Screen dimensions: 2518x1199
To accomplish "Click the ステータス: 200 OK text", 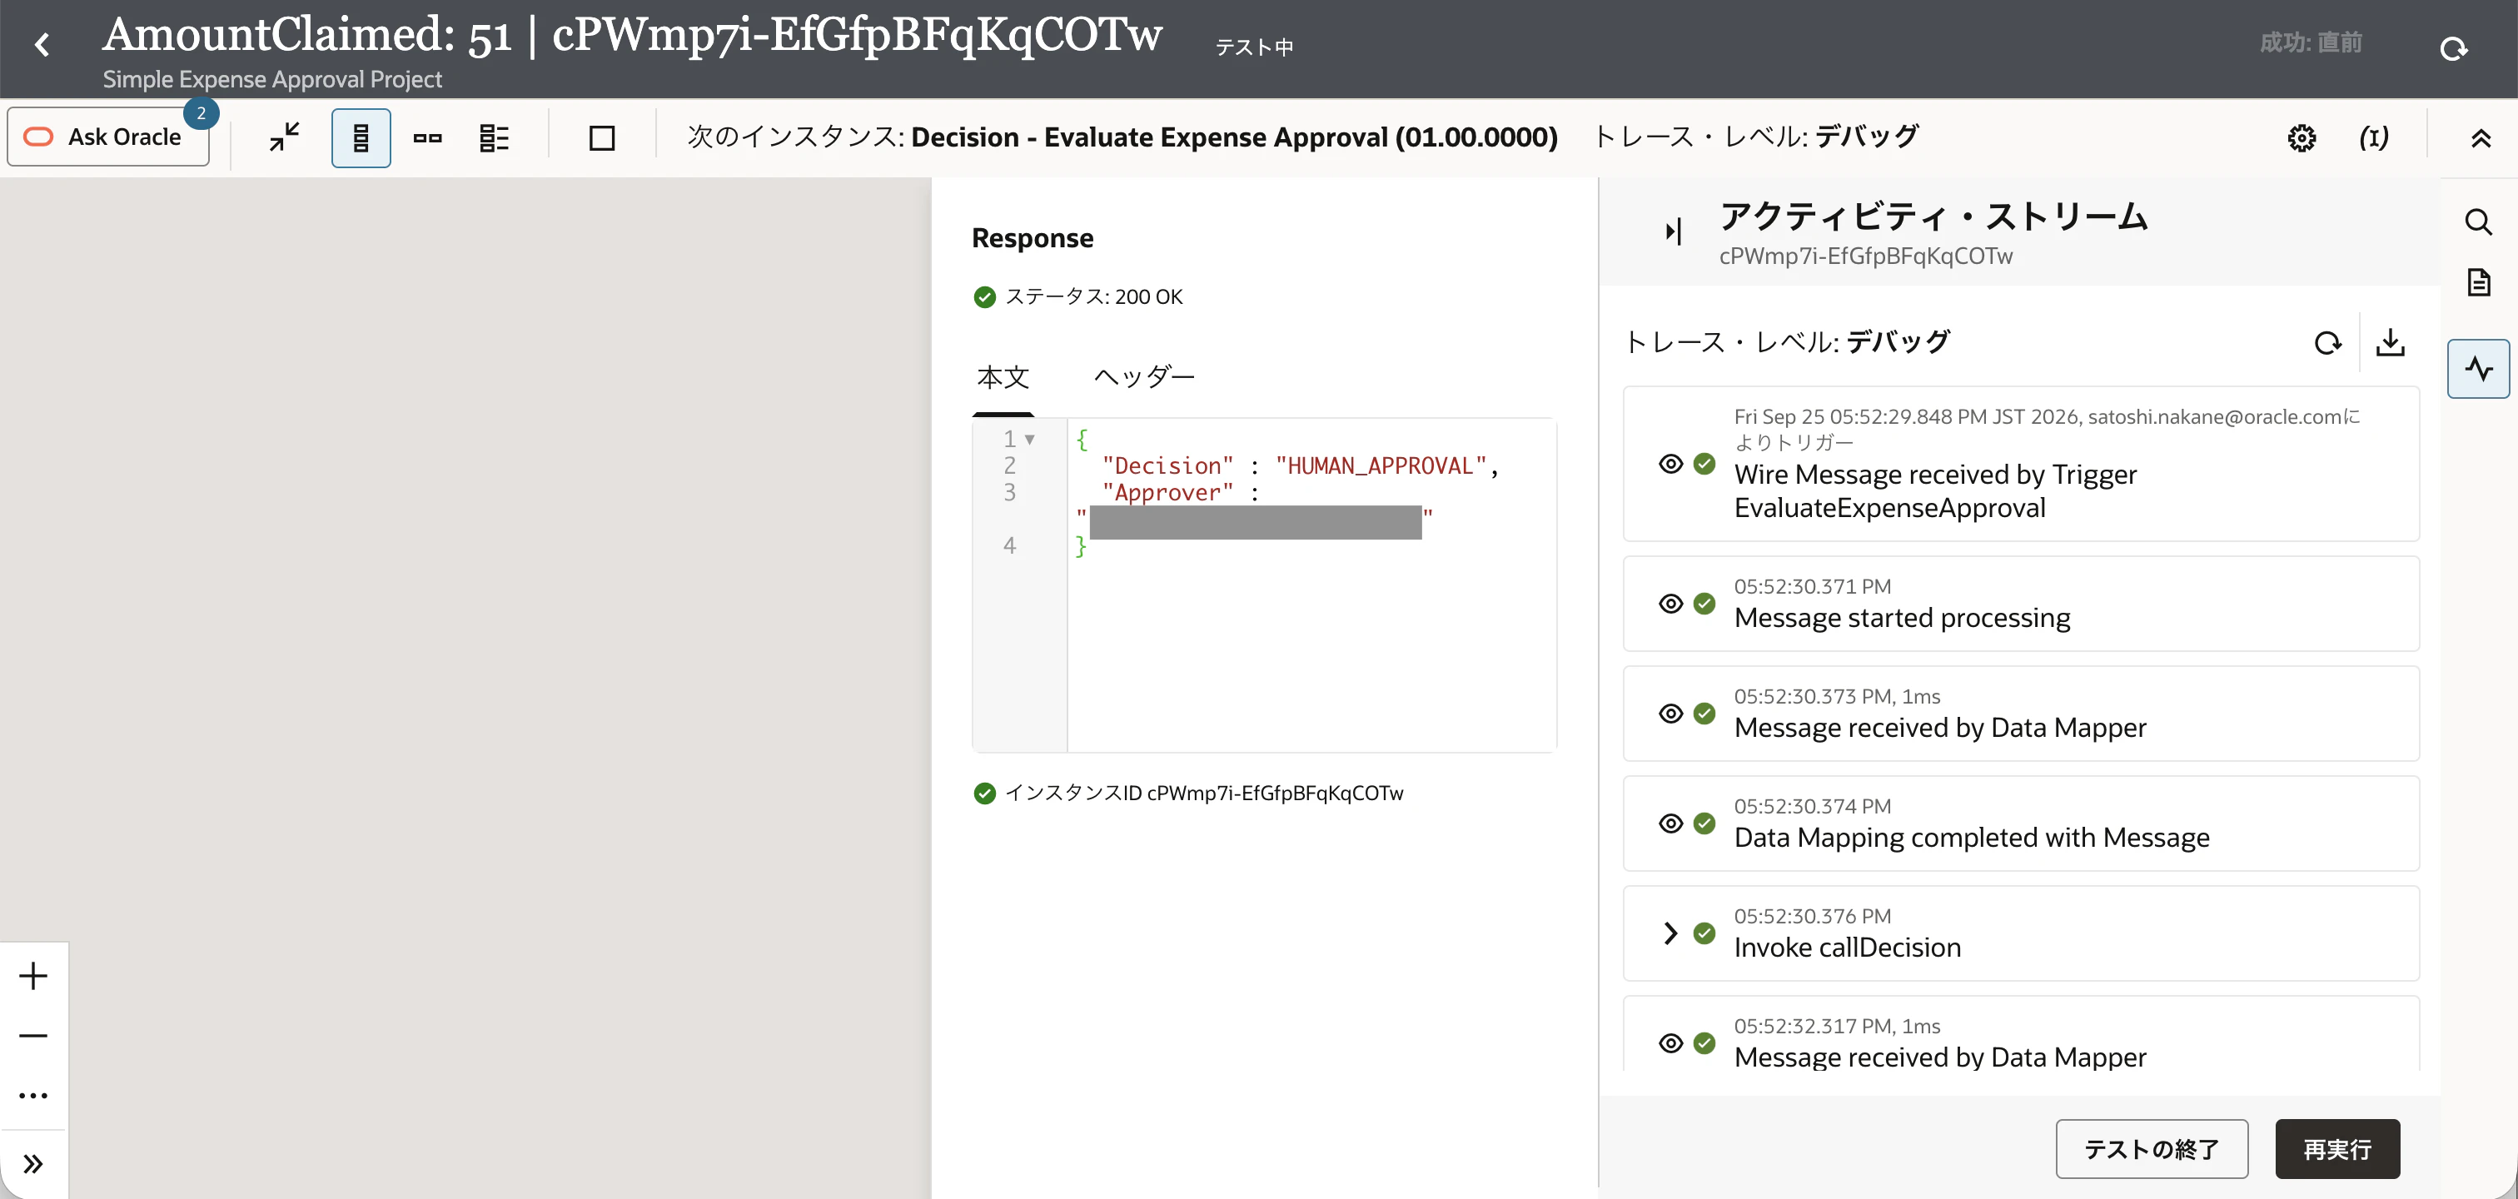I will click(1094, 297).
